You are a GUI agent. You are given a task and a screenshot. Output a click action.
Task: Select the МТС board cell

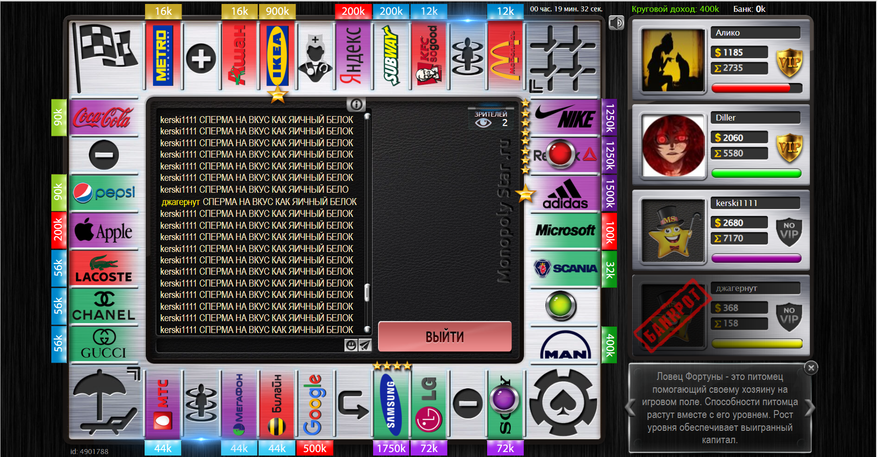pos(163,404)
